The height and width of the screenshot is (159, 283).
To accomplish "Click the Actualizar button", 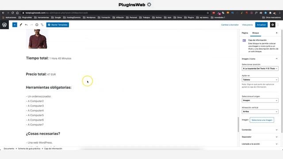I will click(x=261, y=25).
